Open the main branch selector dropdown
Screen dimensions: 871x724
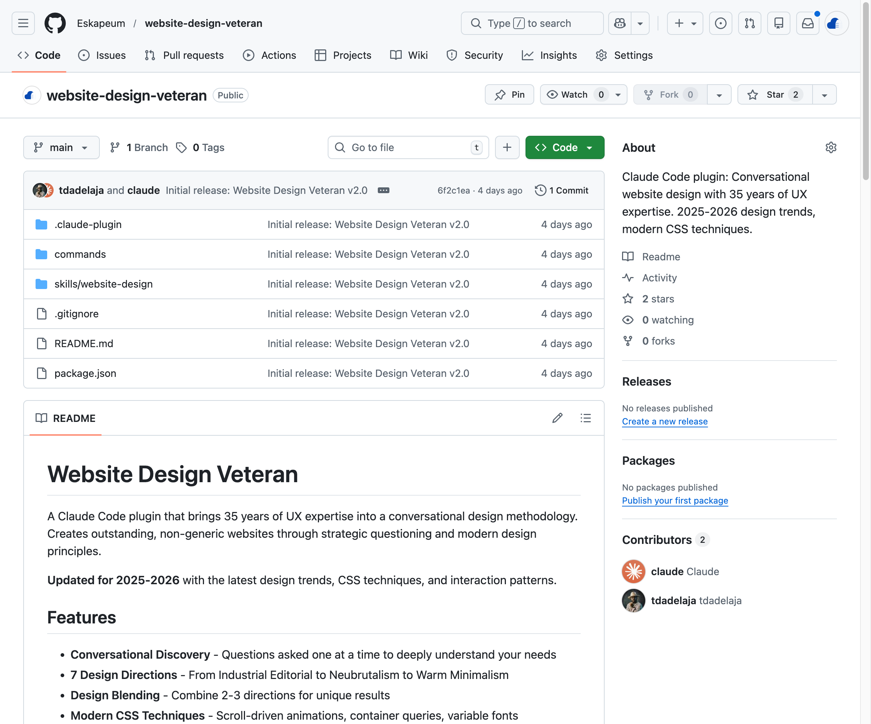pyautogui.click(x=61, y=147)
